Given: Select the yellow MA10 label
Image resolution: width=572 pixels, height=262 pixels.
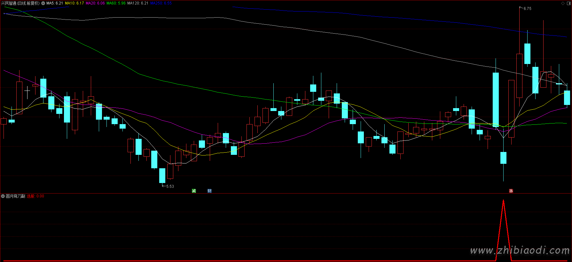Looking at the screenshot, I should pos(74,3).
